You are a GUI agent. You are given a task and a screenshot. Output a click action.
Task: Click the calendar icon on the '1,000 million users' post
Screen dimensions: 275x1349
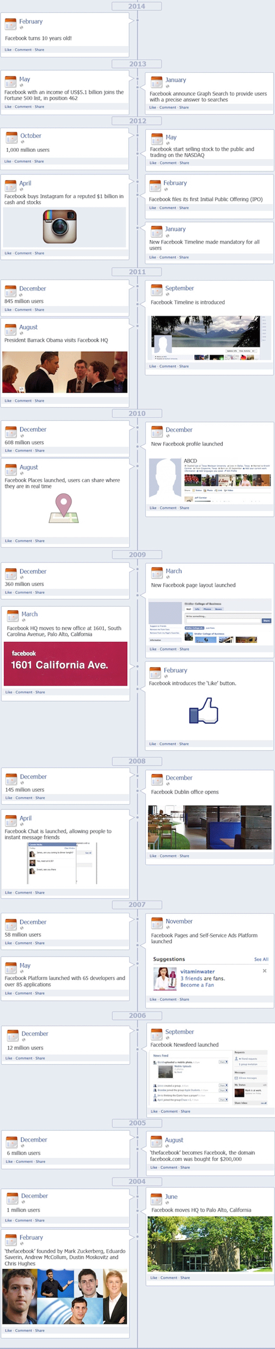click(11, 138)
